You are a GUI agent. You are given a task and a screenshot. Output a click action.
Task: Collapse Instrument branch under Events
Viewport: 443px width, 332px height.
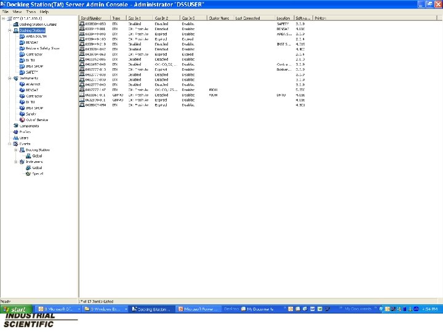point(16,162)
